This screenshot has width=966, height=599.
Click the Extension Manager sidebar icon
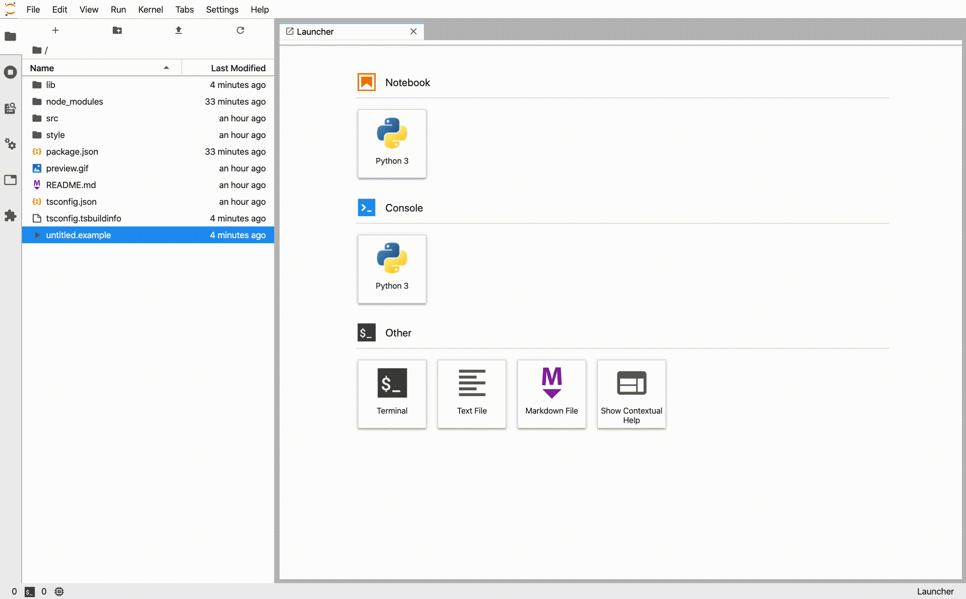[10, 216]
